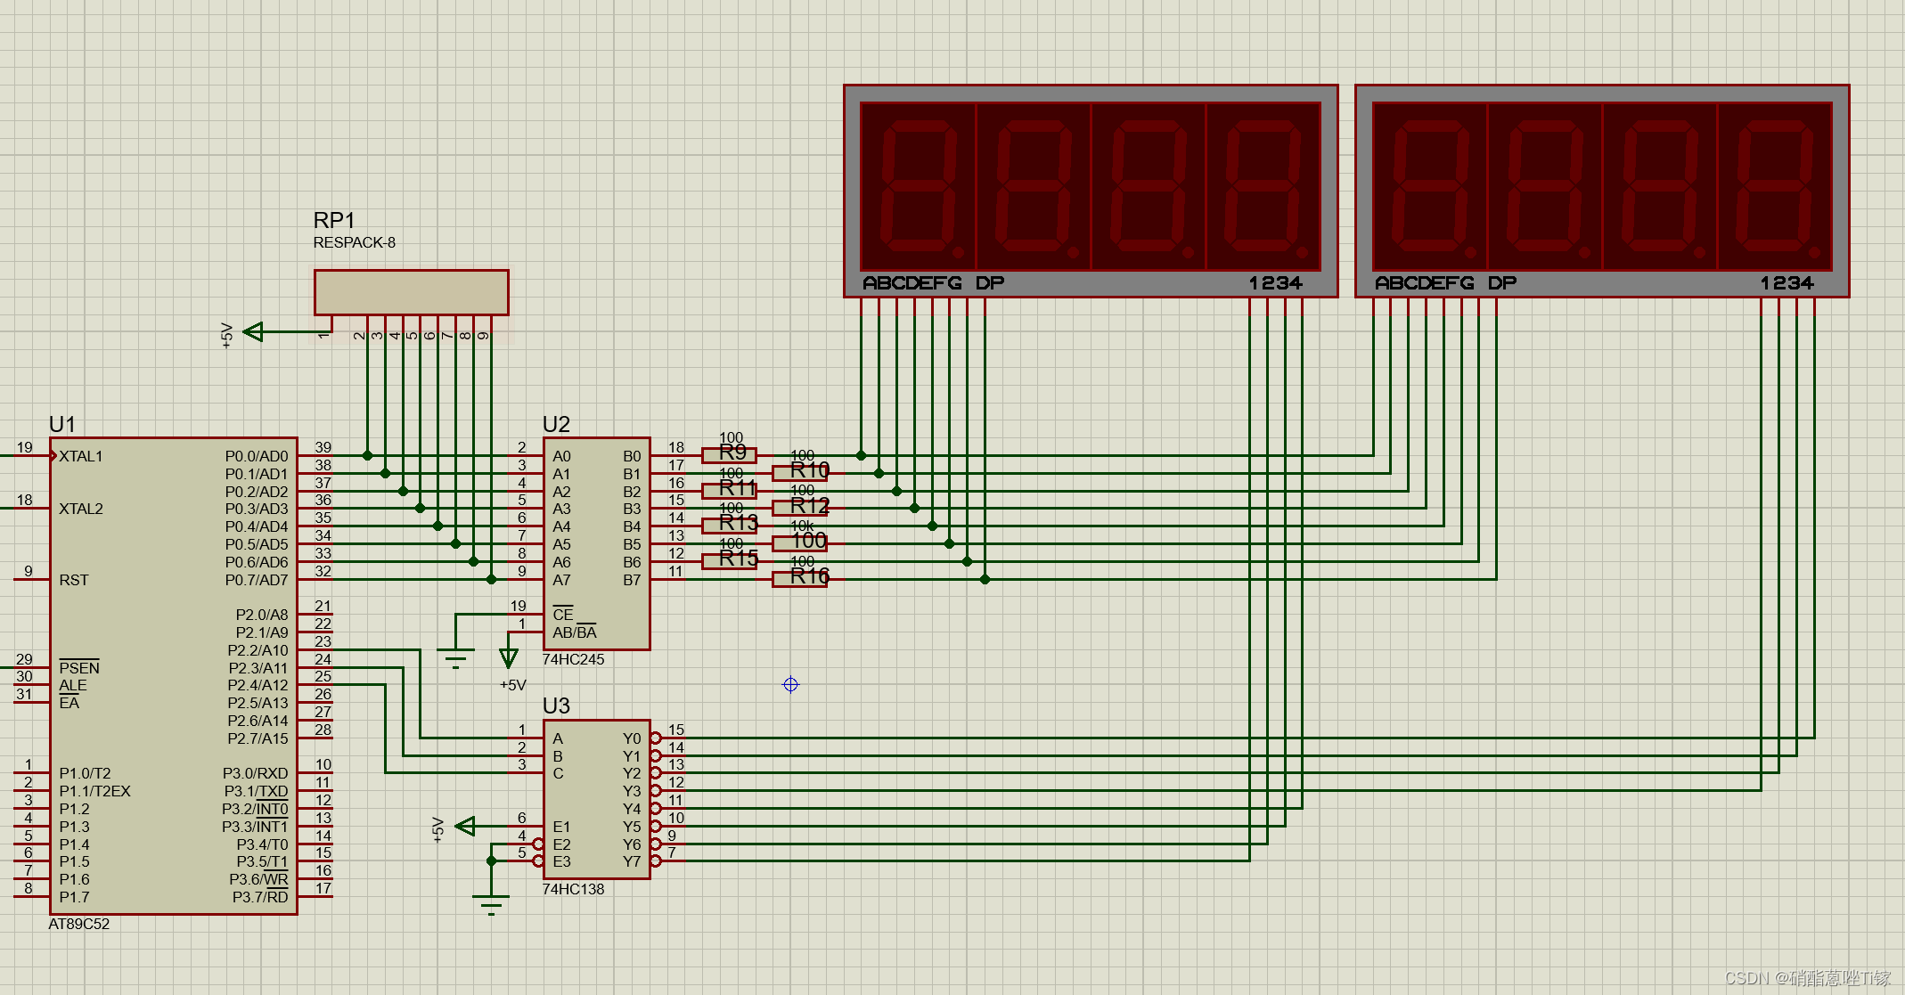Viewport: 1905px width, 995px height.
Task: Click the B7 pin label on U2
Action: point(632,580)
